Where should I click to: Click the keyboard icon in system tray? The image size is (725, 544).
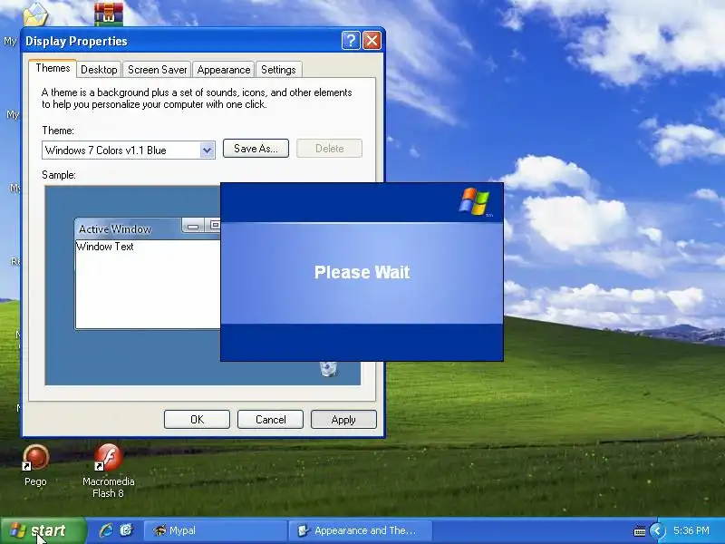coord(640,531)
